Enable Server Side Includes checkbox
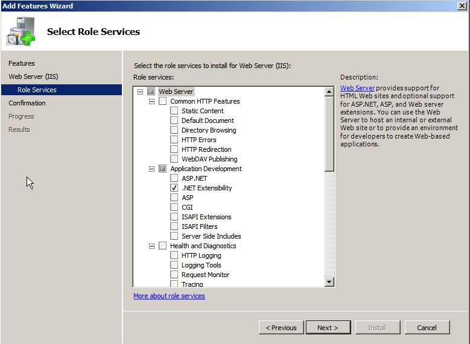The image size is (470, 344). pos(174,236)
